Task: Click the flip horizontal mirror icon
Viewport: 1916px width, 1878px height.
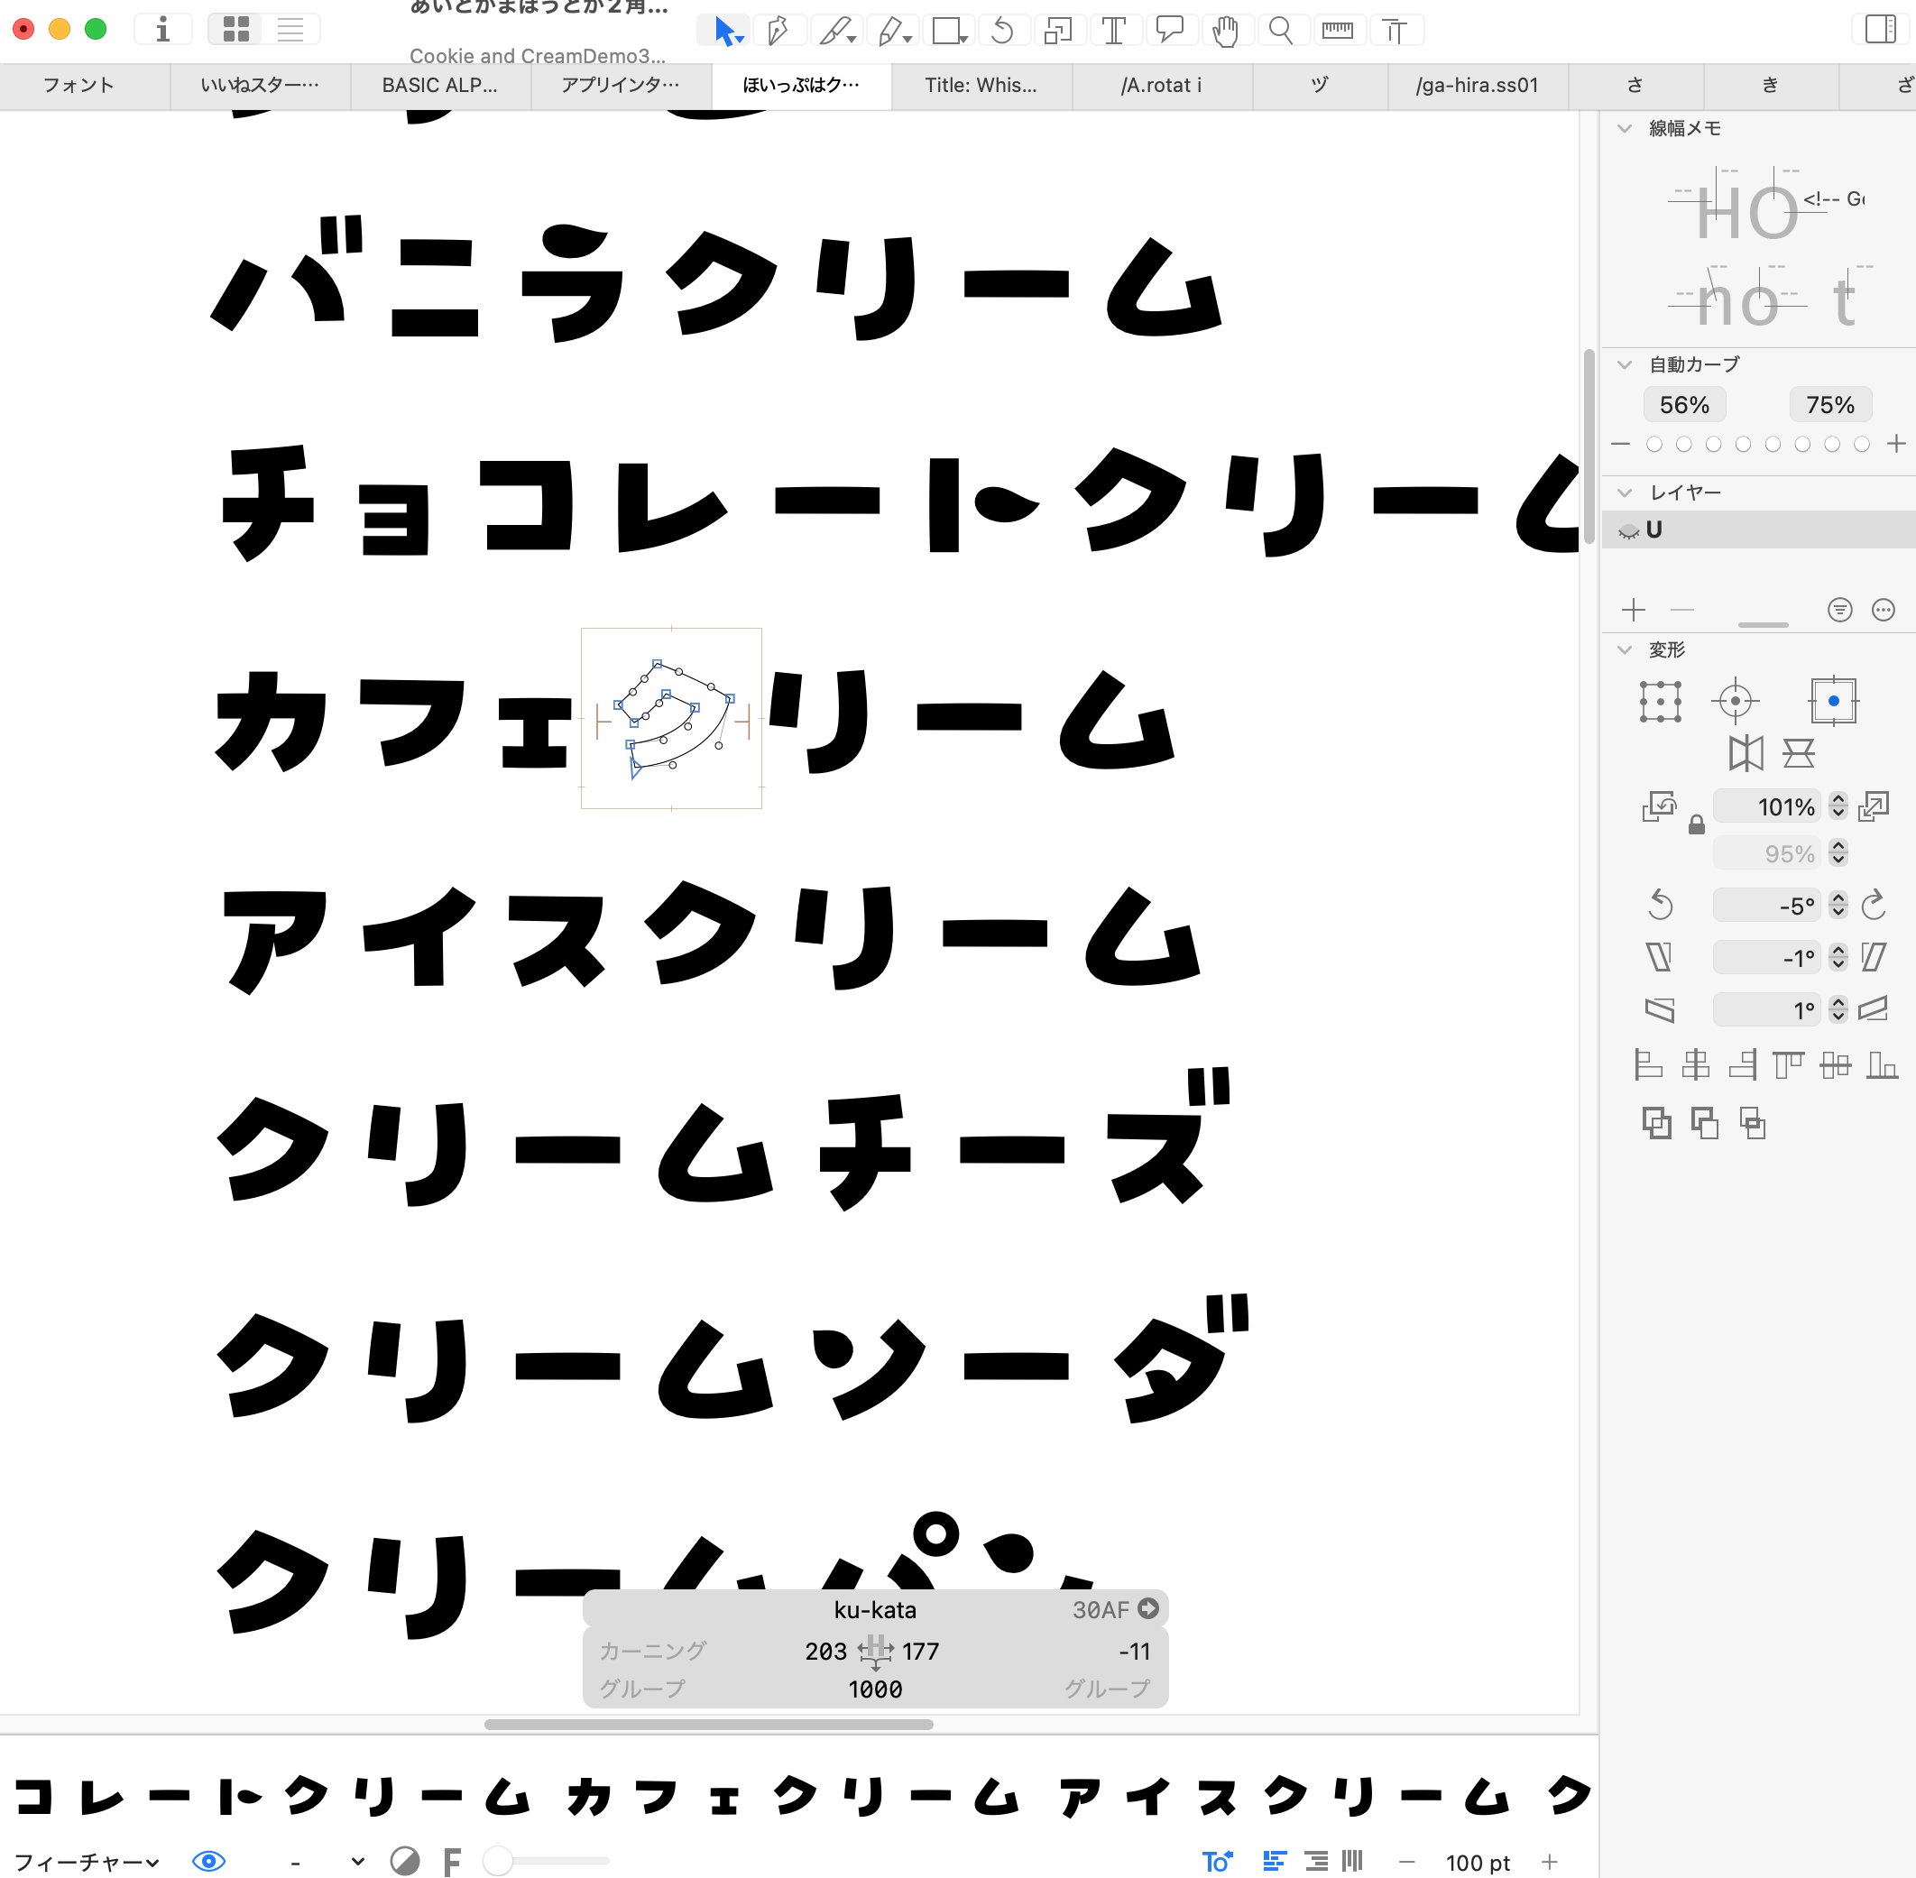Action: click(x=1746, y=755)
